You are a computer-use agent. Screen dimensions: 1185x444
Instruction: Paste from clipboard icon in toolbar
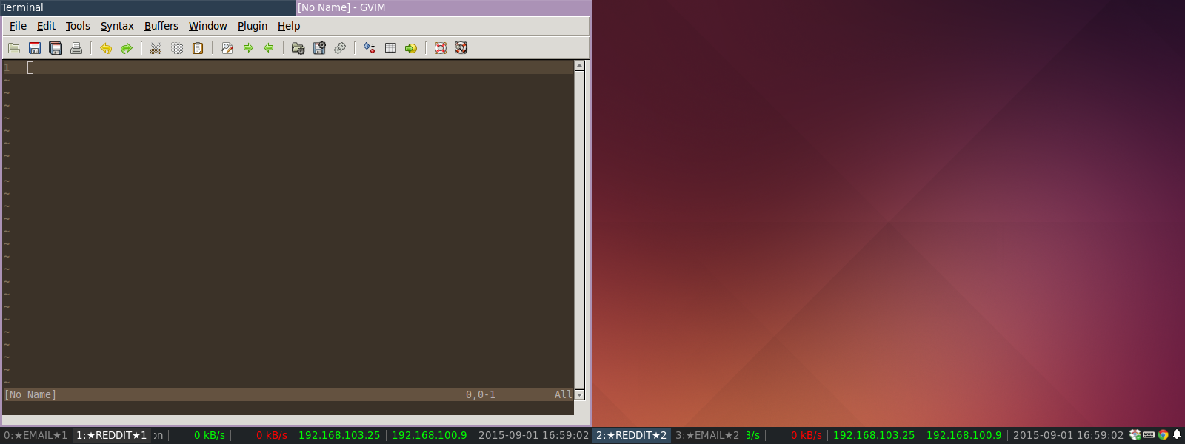coord(198,48)
